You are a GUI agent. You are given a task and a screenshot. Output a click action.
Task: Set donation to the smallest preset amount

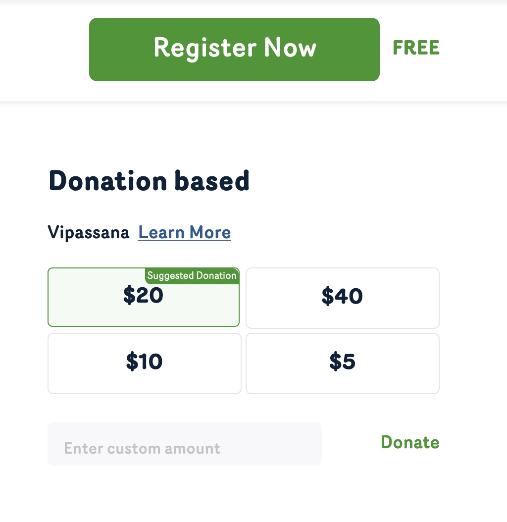(342, 363)
